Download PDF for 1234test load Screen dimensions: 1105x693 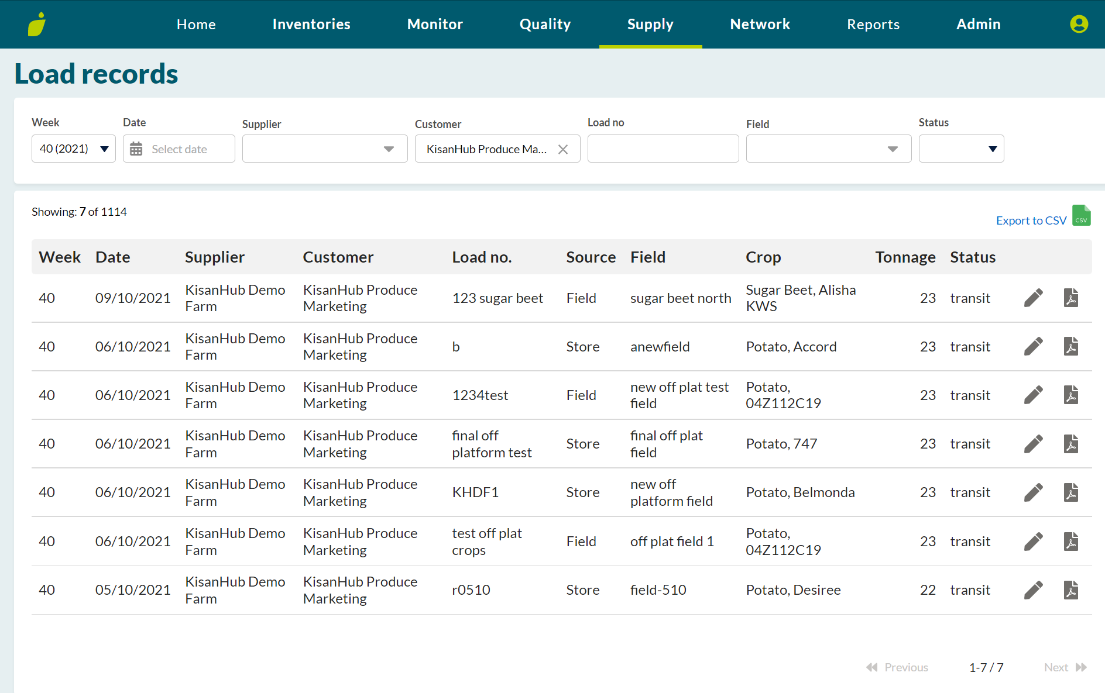(1071, 395)
